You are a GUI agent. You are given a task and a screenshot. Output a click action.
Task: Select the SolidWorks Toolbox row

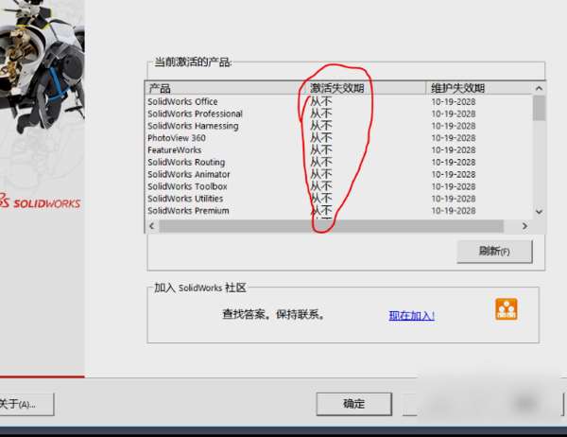click(339, 186)
